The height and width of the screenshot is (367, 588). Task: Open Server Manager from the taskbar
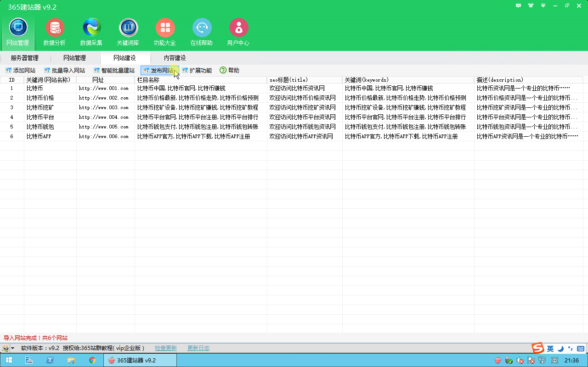click(x=28, y=360)
